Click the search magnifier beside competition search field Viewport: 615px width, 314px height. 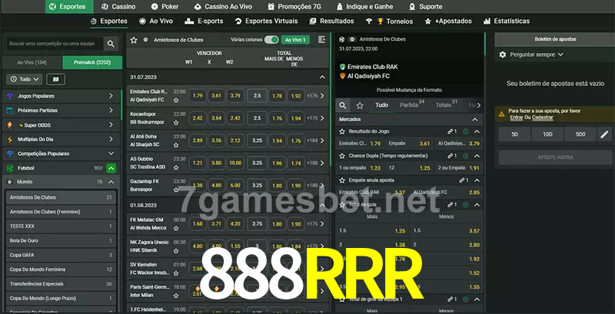(111, 44)
